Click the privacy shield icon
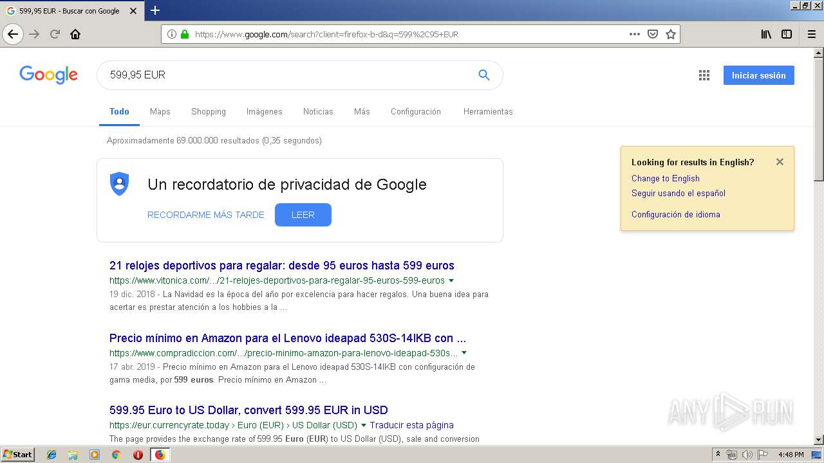Image resolution: width=824 pixels, height=463 pixels. pyautogui.click(x=119, y=184)
